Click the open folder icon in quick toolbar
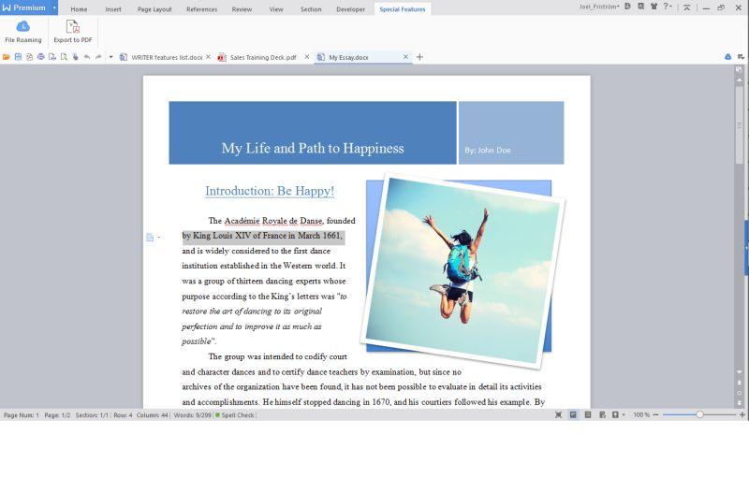Screen dimensions: 749x493 [7, 57]
